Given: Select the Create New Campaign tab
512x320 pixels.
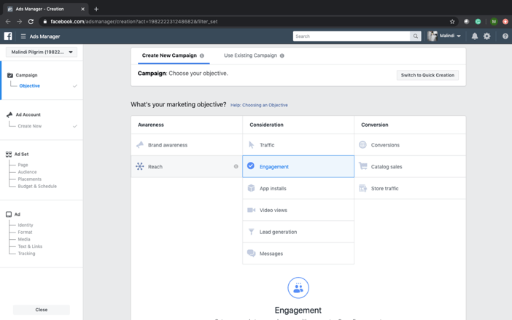Looking at the screenshot, I should (x=169, y=55).
